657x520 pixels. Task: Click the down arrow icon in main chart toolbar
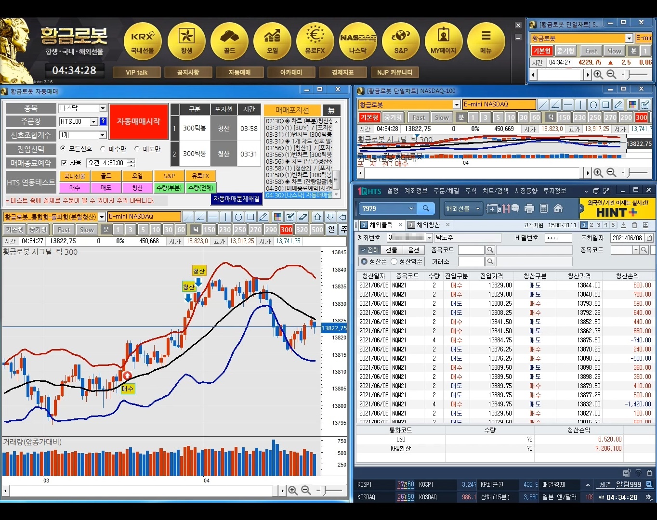click(330, 217)
